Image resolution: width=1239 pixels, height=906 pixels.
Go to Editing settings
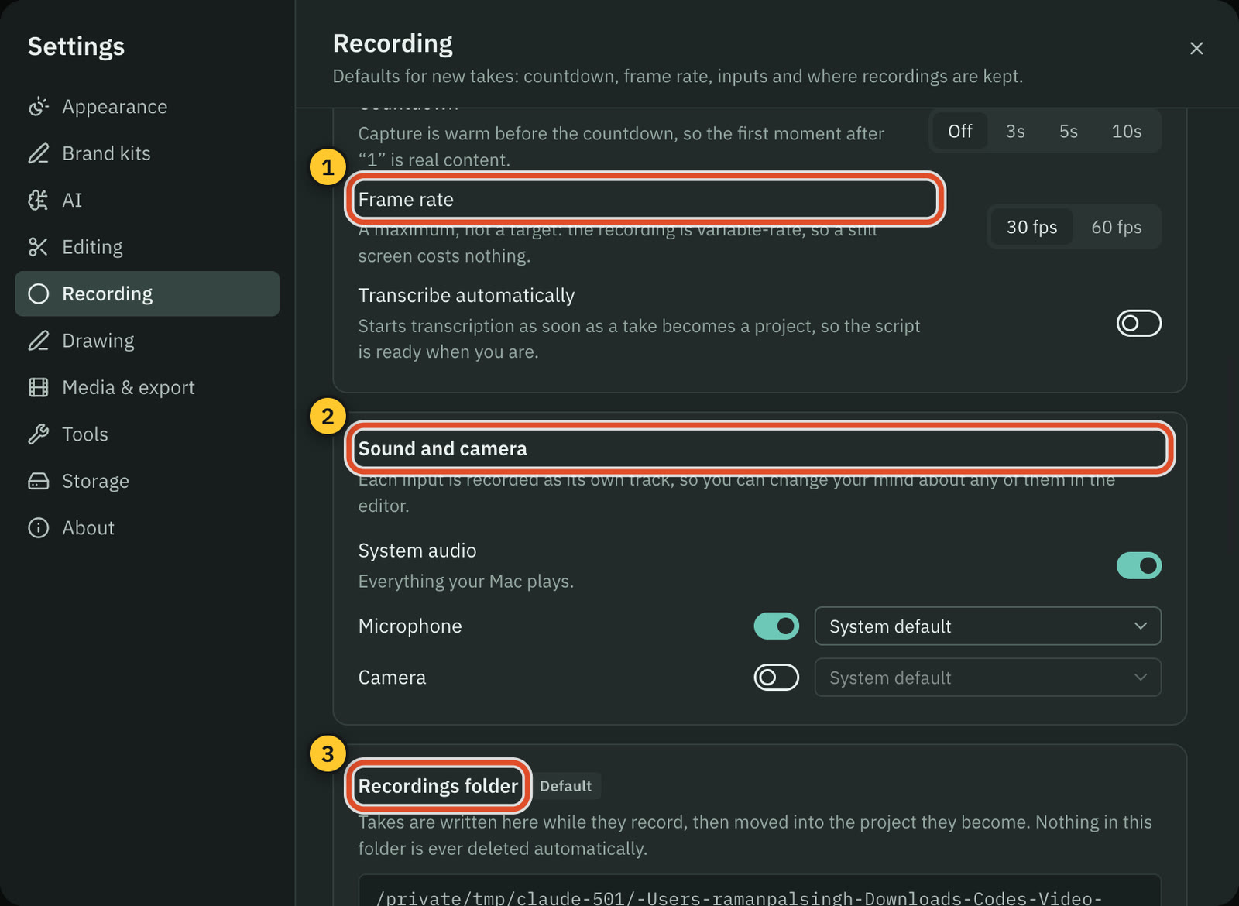(147, 247)
